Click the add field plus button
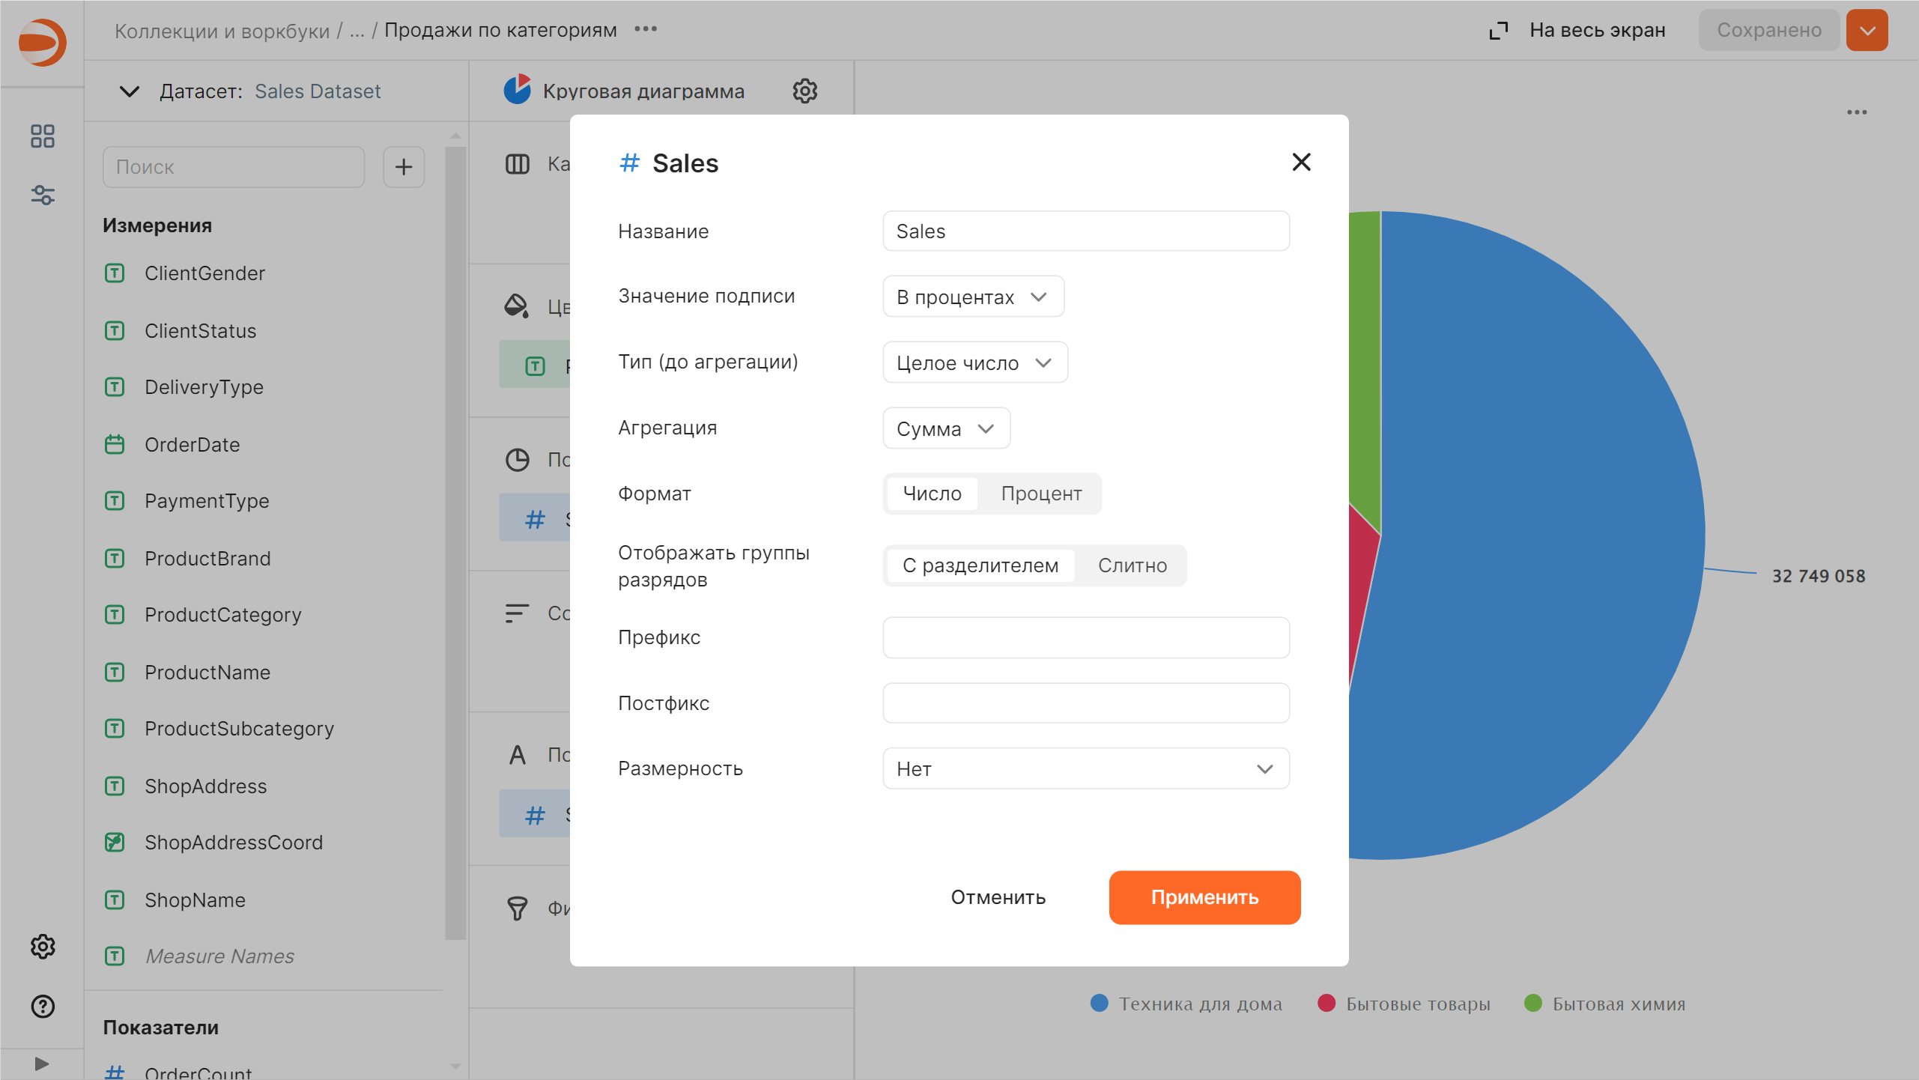The image size is (1919, 1080). coord(404,166)
